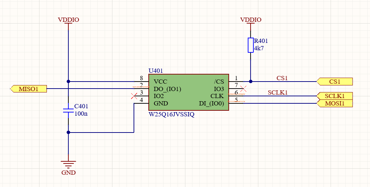370x187 pixels.
Task: Click the 100n capacitor value text
Action: (81, 114)
